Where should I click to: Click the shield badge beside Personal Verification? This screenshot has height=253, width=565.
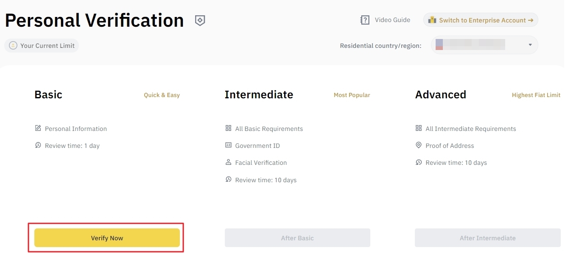point(200,20)
